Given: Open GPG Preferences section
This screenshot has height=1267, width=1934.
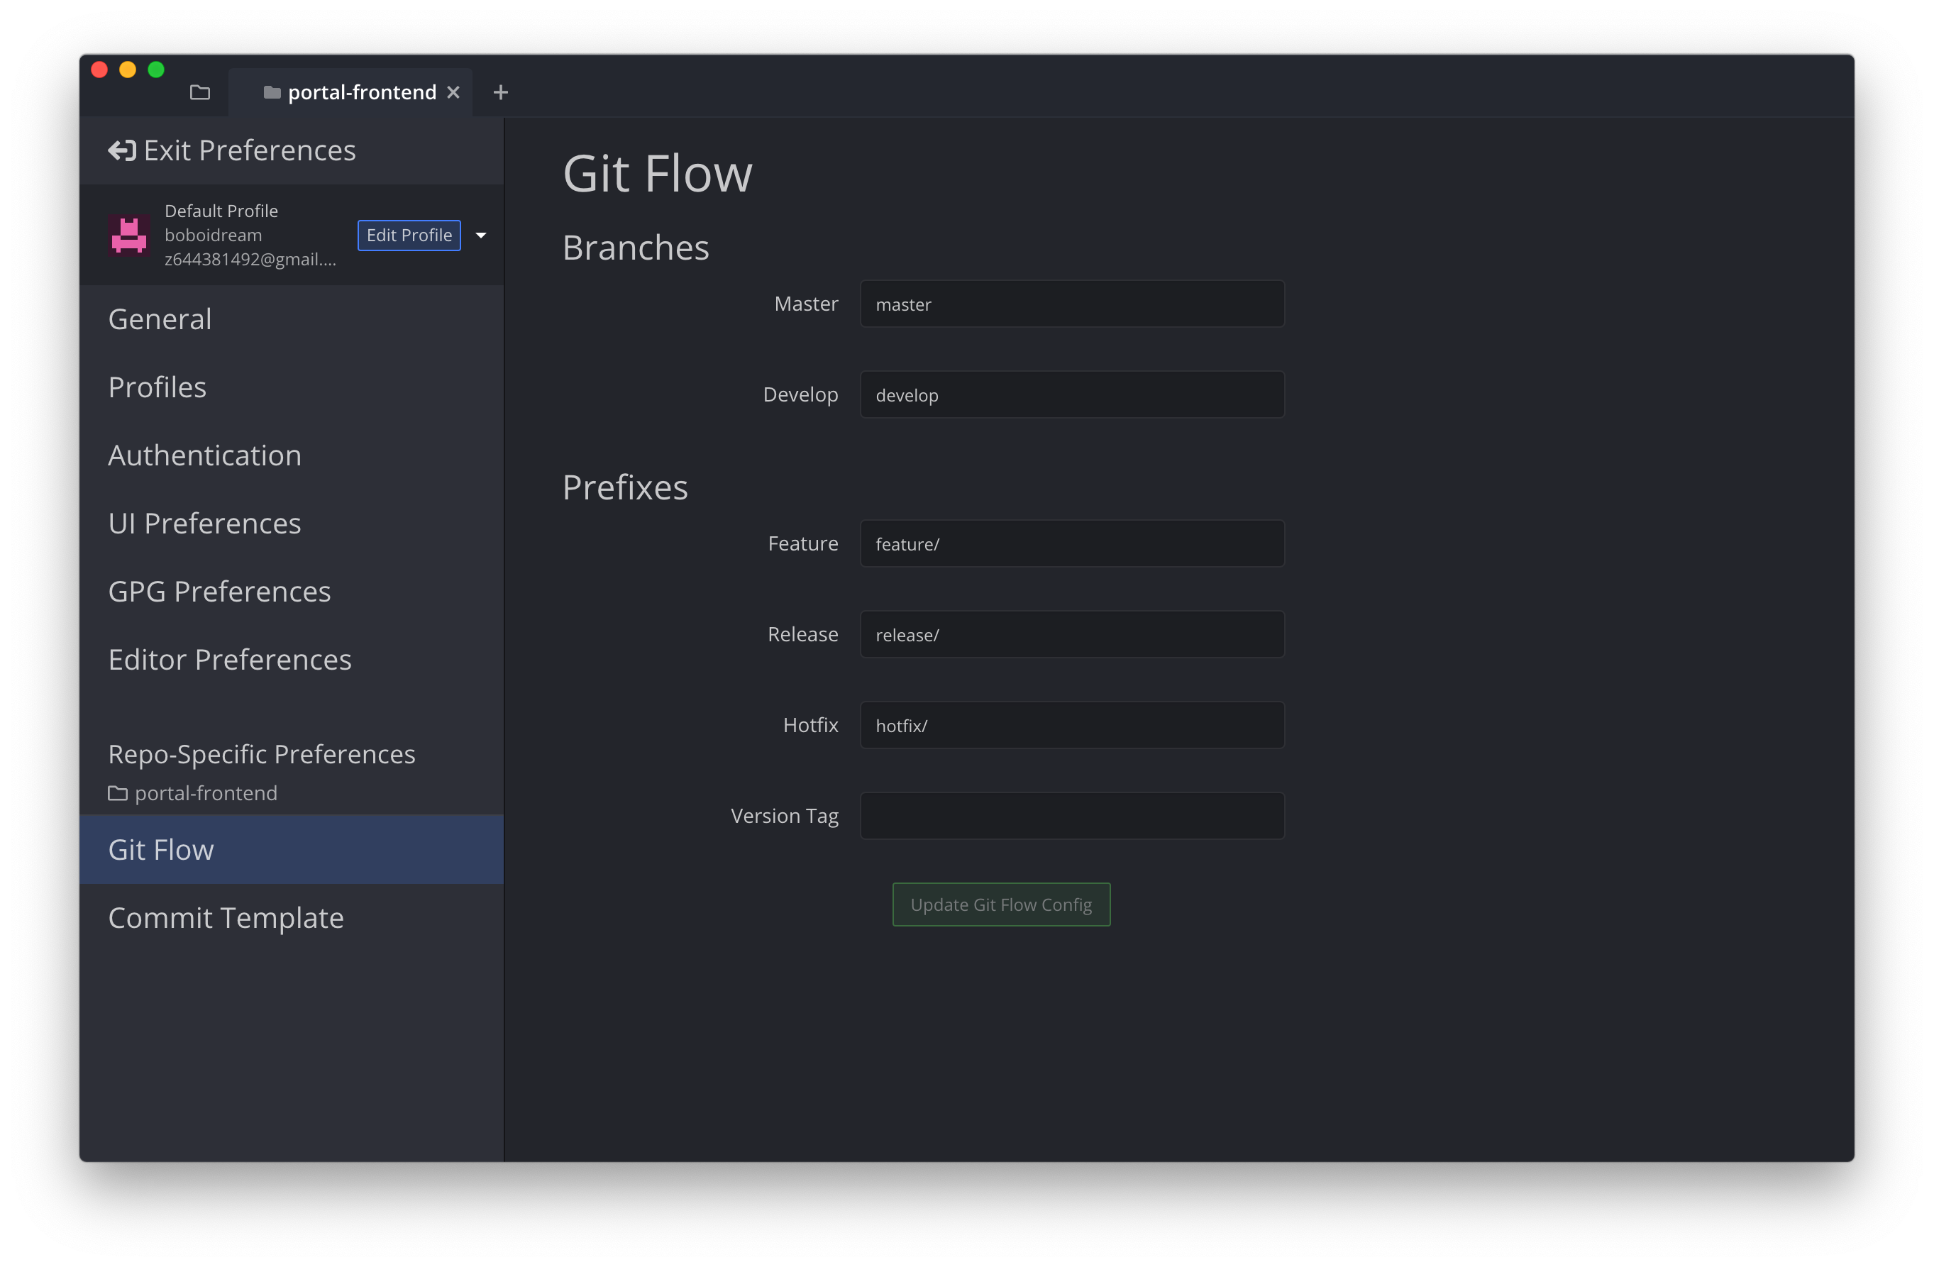Looking at the screenshot, I should [219, 592].
